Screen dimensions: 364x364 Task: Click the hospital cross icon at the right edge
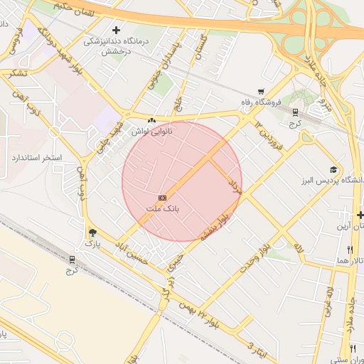coord(360,215)
